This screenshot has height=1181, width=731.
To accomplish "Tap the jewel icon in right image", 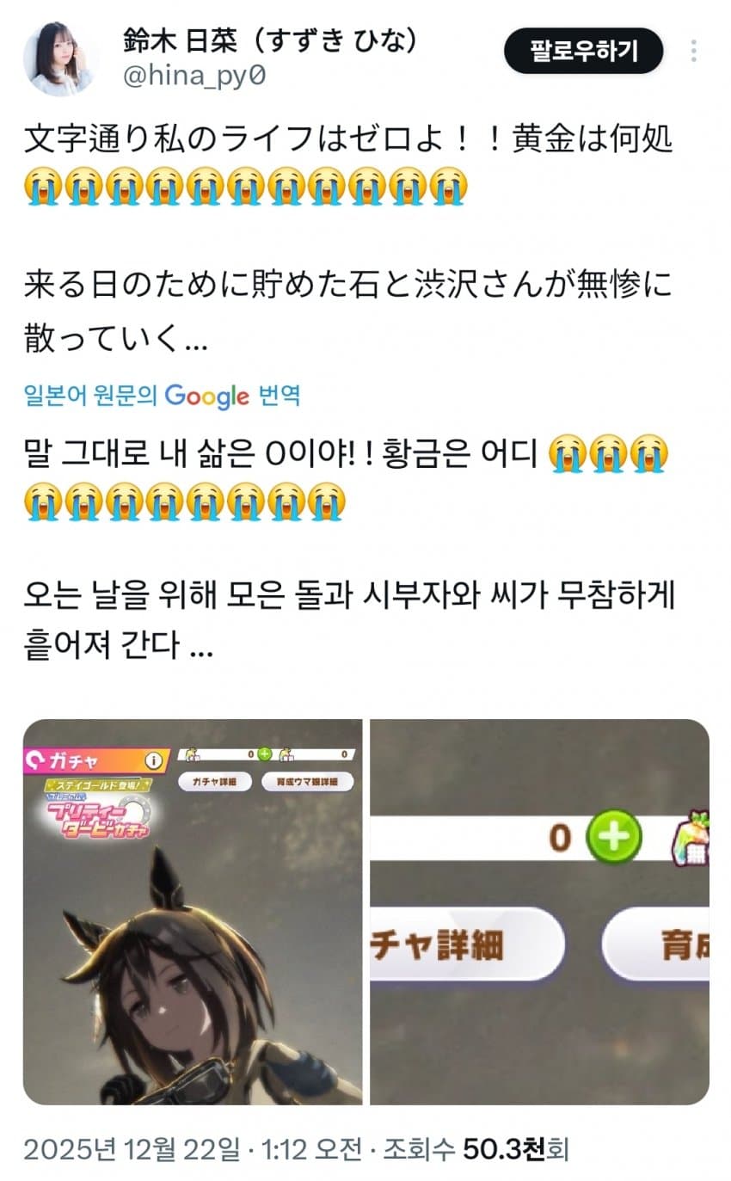I will tap(693, 838).
